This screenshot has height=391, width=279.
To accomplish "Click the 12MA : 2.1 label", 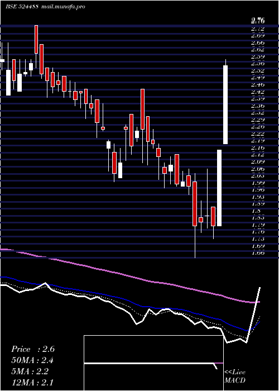I will 32,382.
